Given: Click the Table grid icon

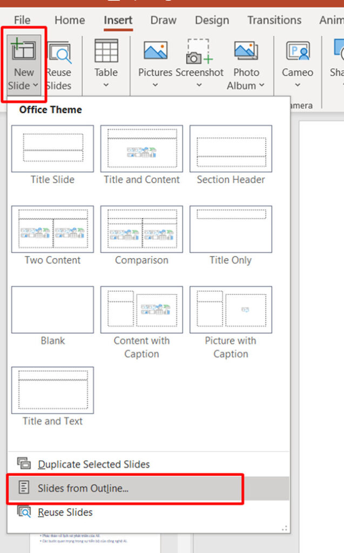Looking at the screenshot, I should (x=106, y=51).
